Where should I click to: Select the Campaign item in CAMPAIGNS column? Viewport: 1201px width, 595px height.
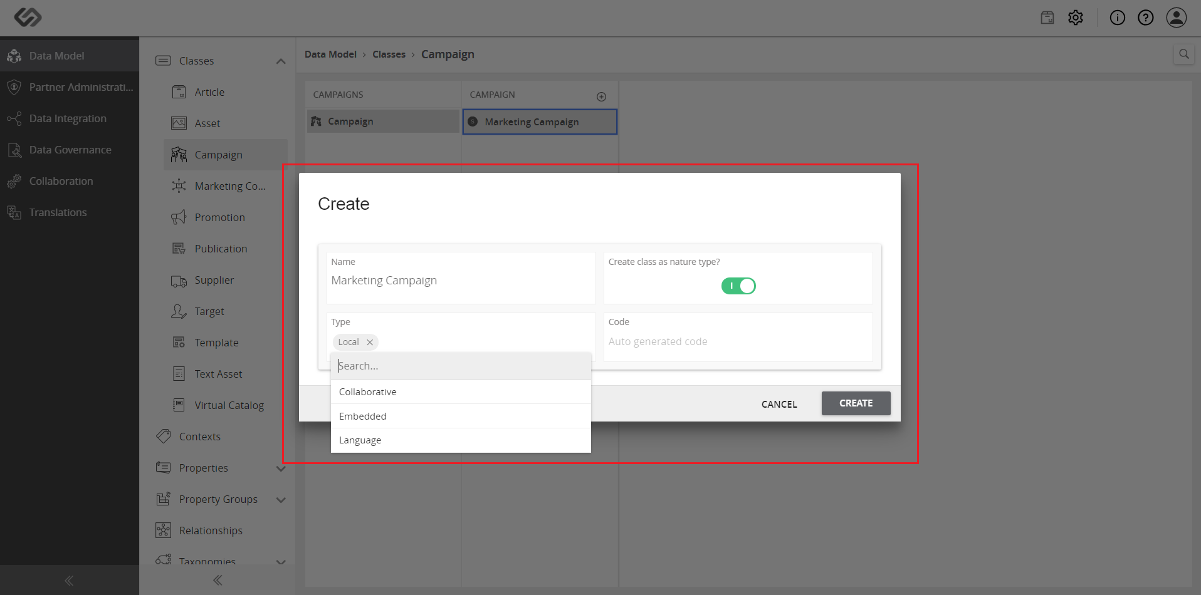coord(383,122)
